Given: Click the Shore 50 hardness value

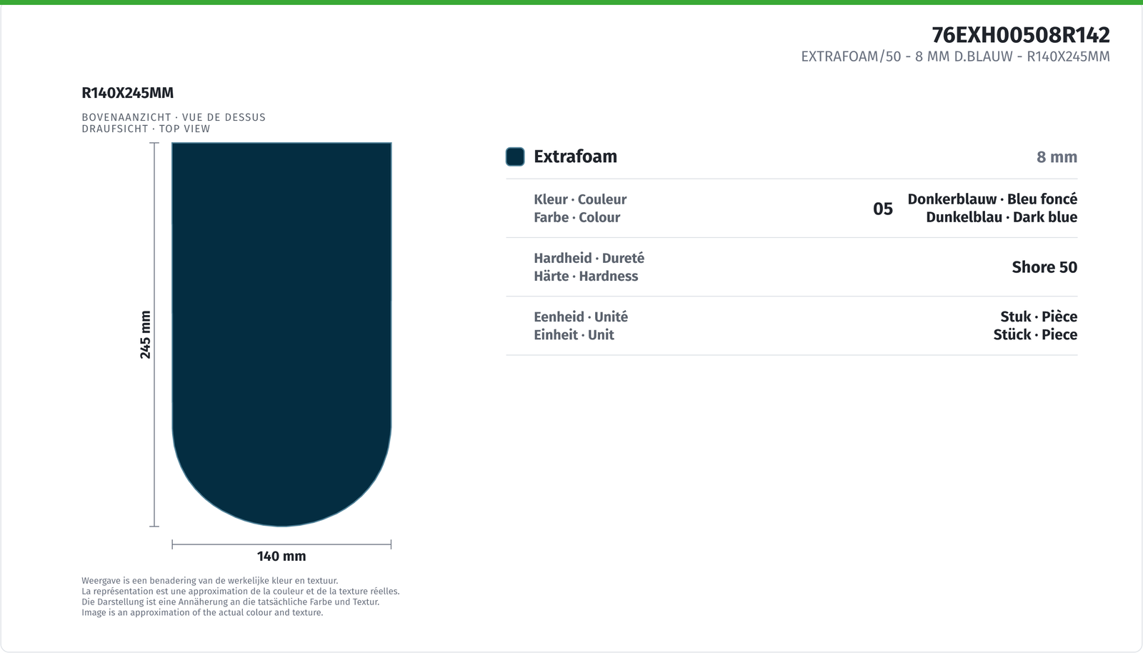Looking at the screenshot, I should coord(1044,267).
